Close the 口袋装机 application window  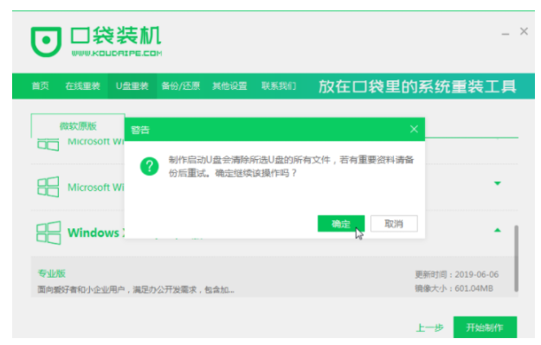click(524, 31)
